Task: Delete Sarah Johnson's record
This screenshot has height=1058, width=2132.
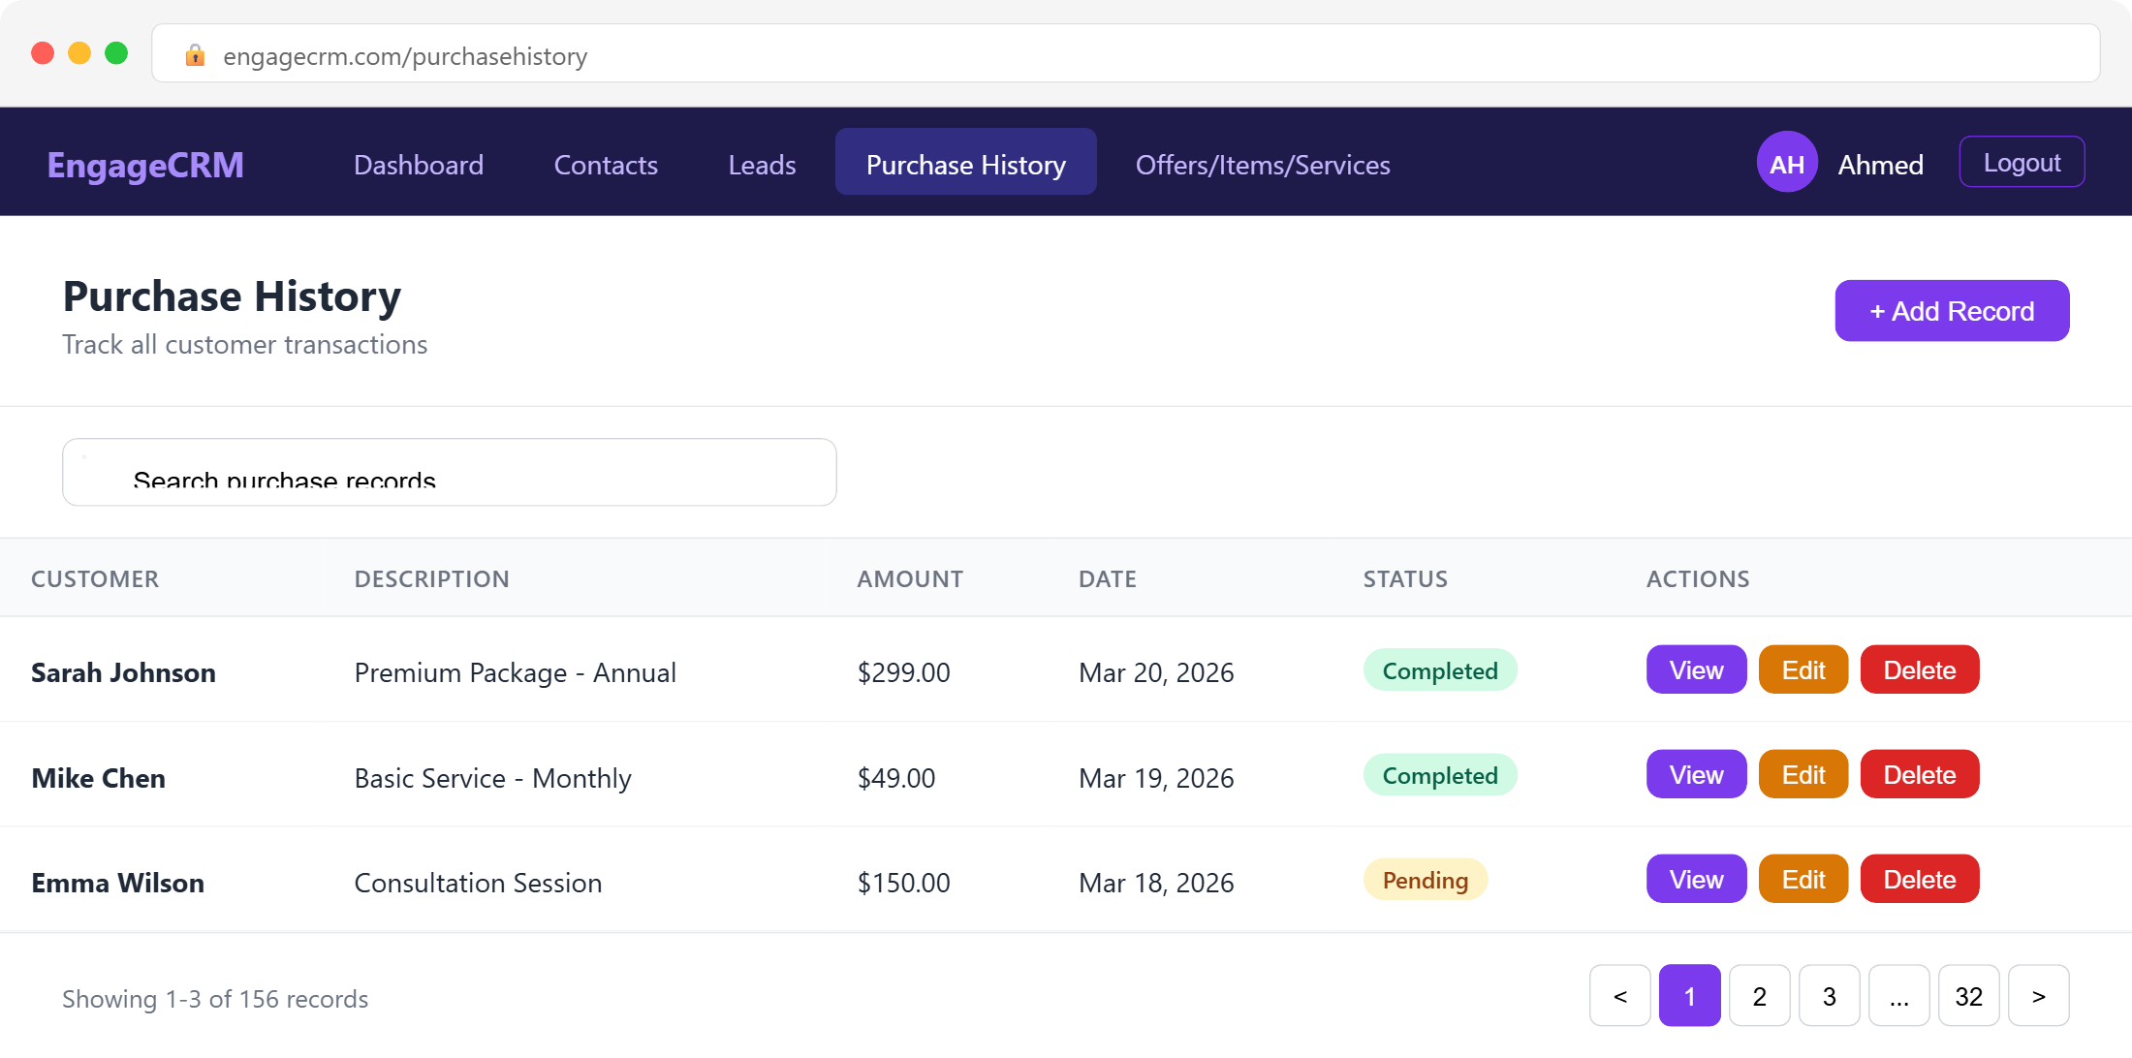Action: click(1919, 670)
